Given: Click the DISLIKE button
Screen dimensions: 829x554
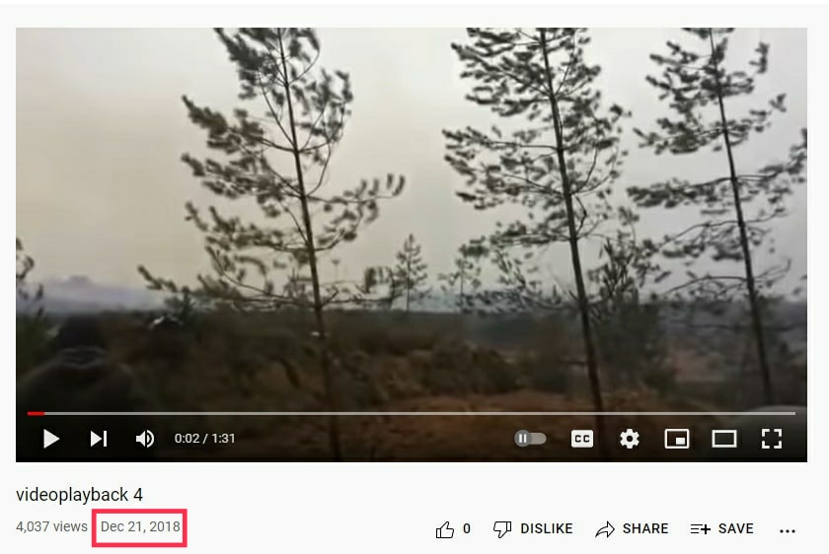Looking at the screenshot, I should pyautogui.click(x=533, y=529).
